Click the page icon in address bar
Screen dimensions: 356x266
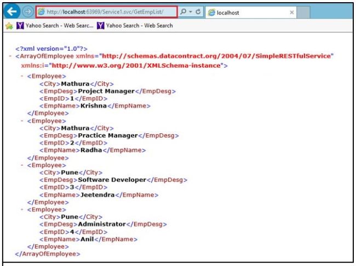coord(41,12)
